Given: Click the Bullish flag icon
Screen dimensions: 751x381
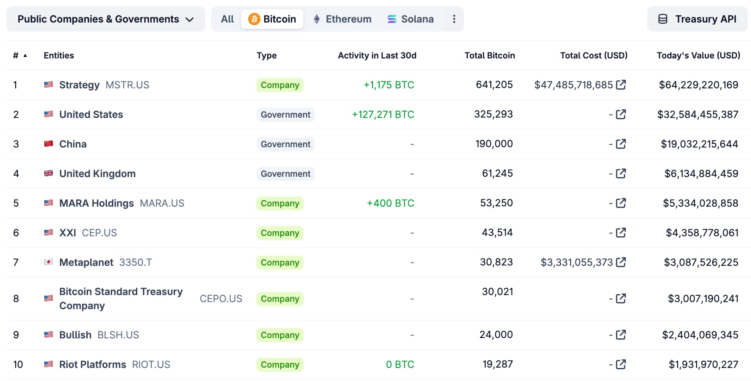Looking at the screenshot, I should [x=49, y=335].
